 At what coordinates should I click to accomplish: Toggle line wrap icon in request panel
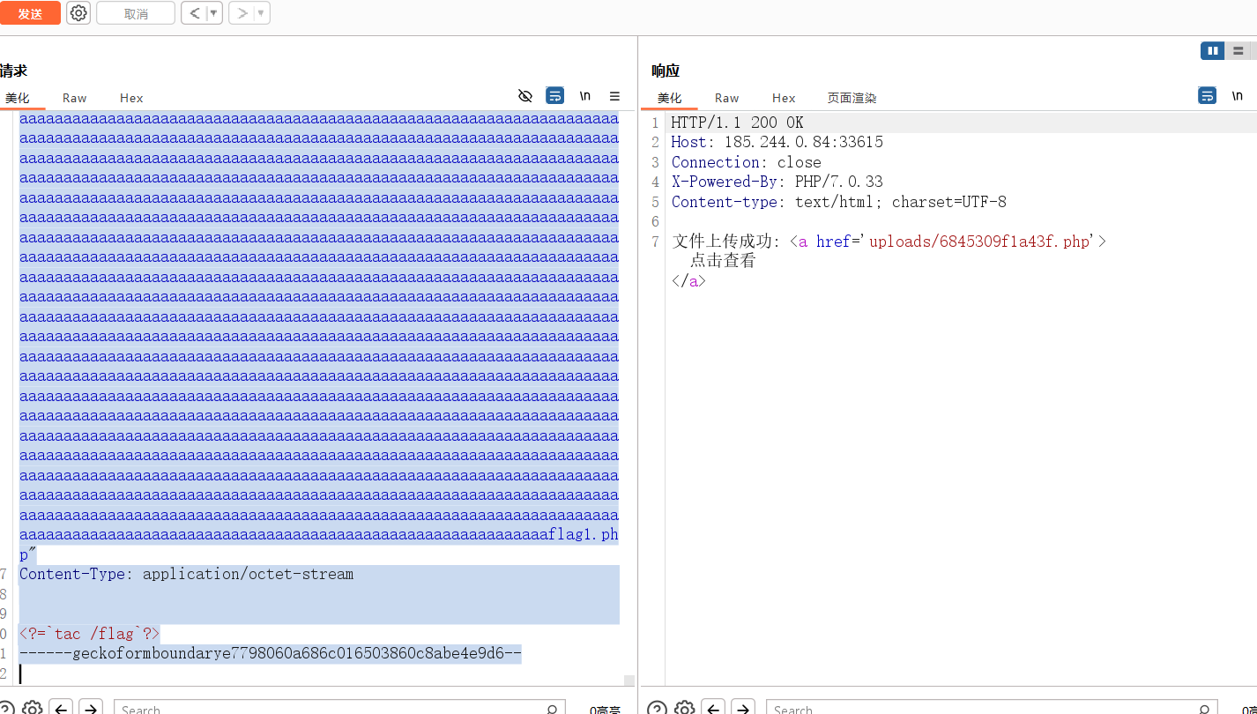(555, 96)
